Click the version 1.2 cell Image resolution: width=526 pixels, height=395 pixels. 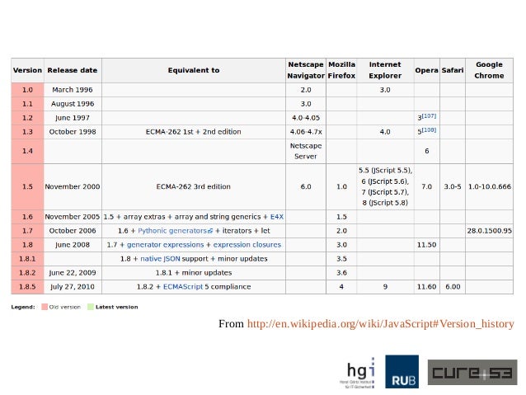click(x=27, y=118)
